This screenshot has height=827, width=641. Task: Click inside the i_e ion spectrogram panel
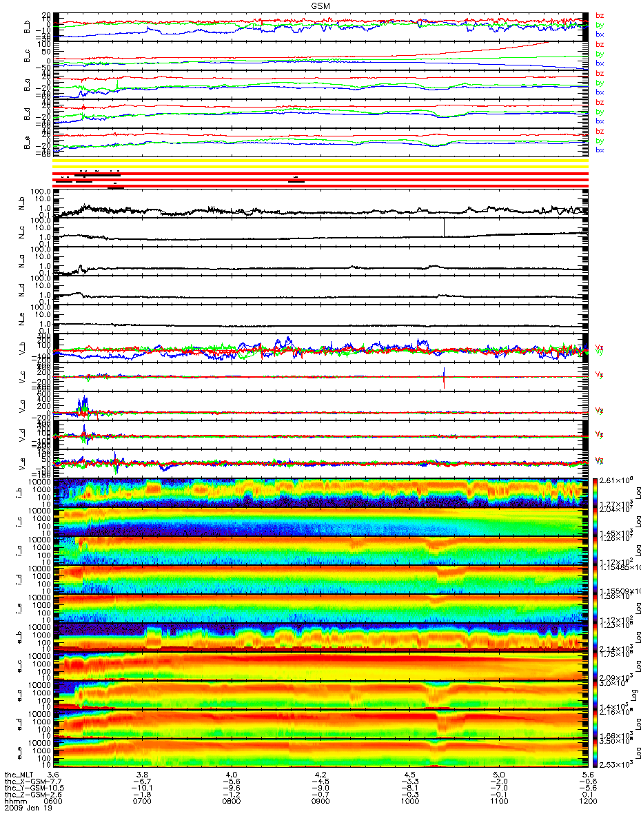(320, 608)
